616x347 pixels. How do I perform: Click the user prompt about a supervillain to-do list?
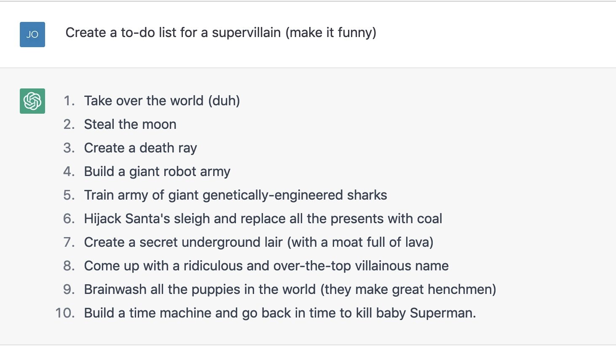coord(221,33)
